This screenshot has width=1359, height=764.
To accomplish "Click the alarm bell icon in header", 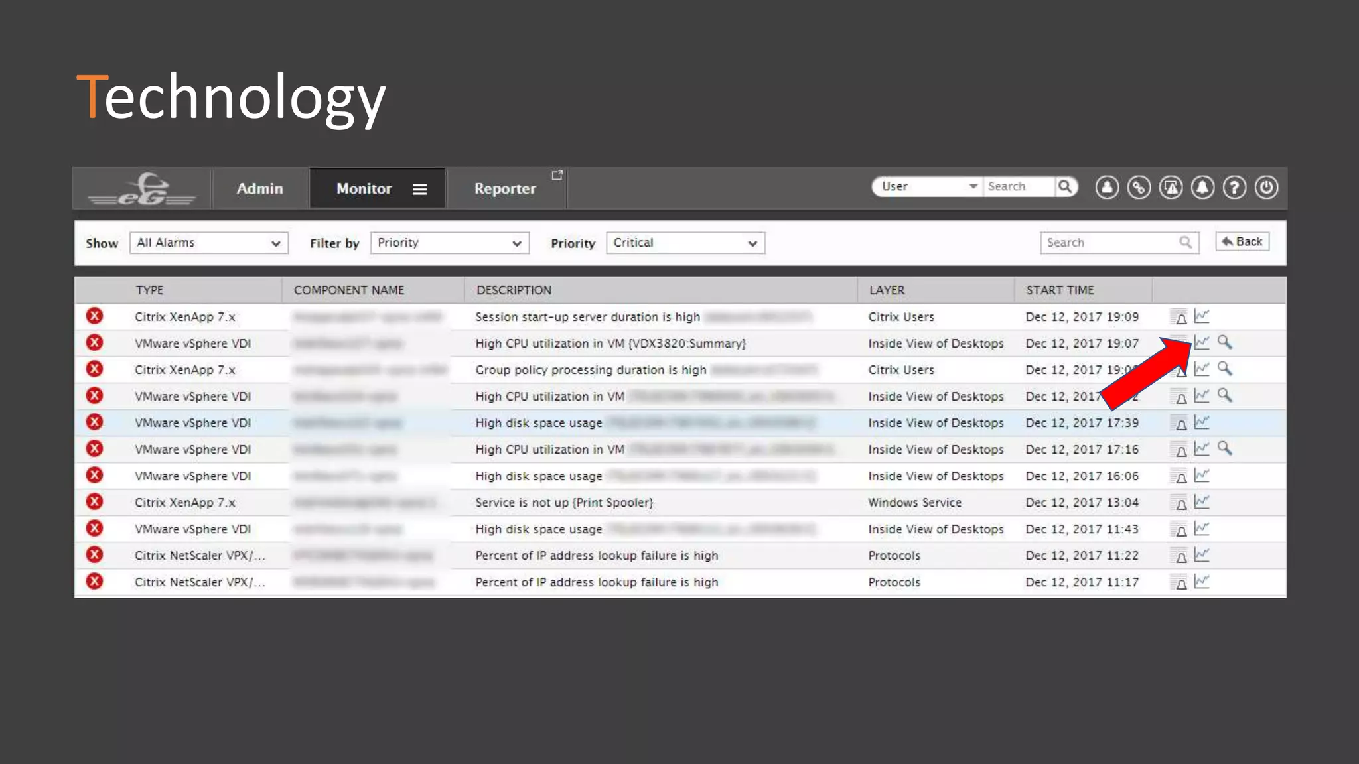I will point(1202,188).
